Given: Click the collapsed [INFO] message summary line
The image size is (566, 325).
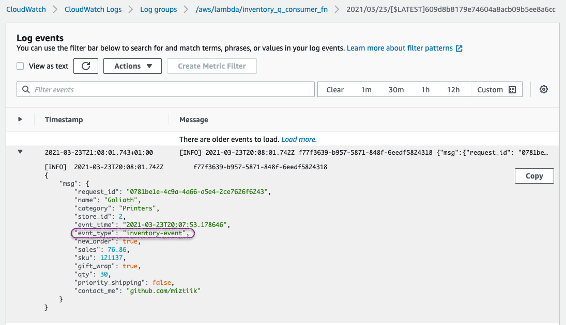Looking at the screenshot, I should click(x=363, y=152).
